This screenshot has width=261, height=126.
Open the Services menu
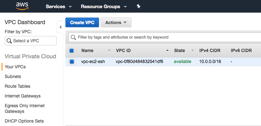[x=58, y=7]
